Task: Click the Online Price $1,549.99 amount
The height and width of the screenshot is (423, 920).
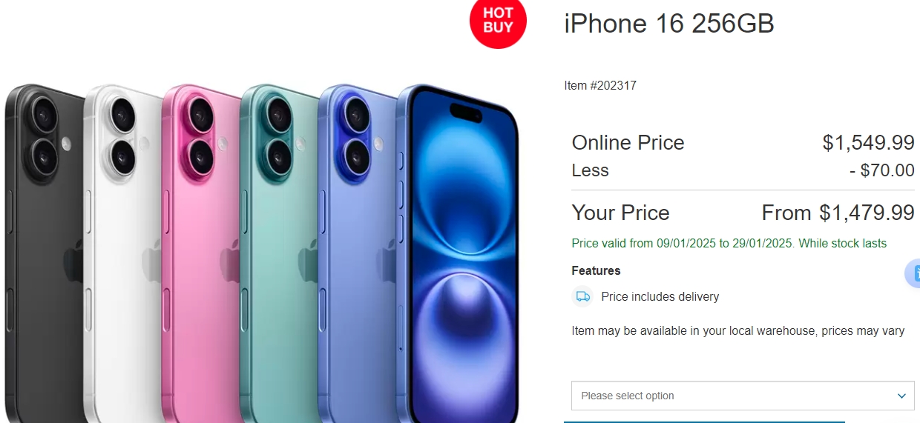Action: click(868, 142)
